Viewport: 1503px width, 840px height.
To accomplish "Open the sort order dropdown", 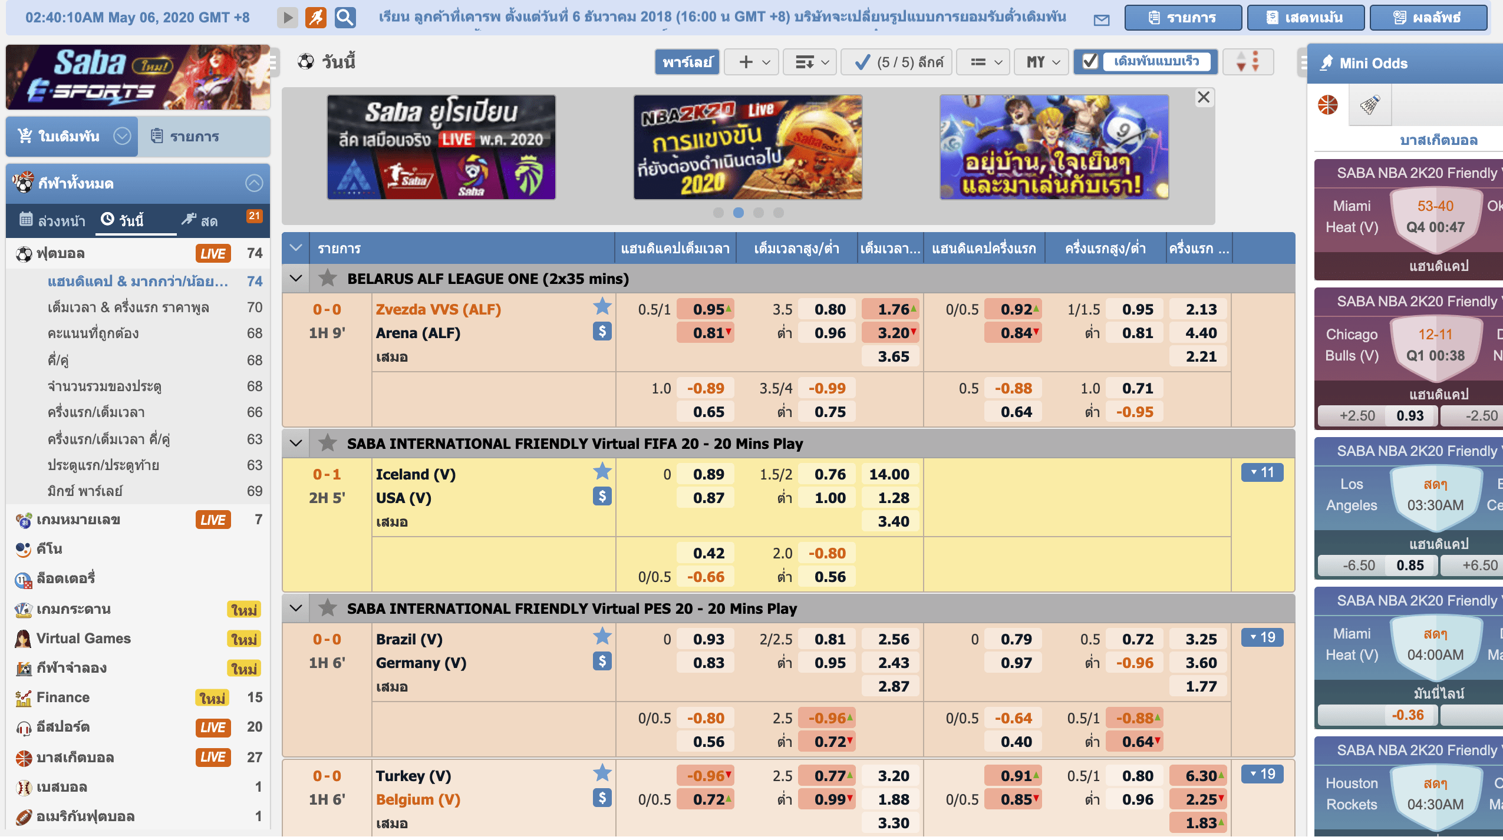I will [x=809, y=62].
